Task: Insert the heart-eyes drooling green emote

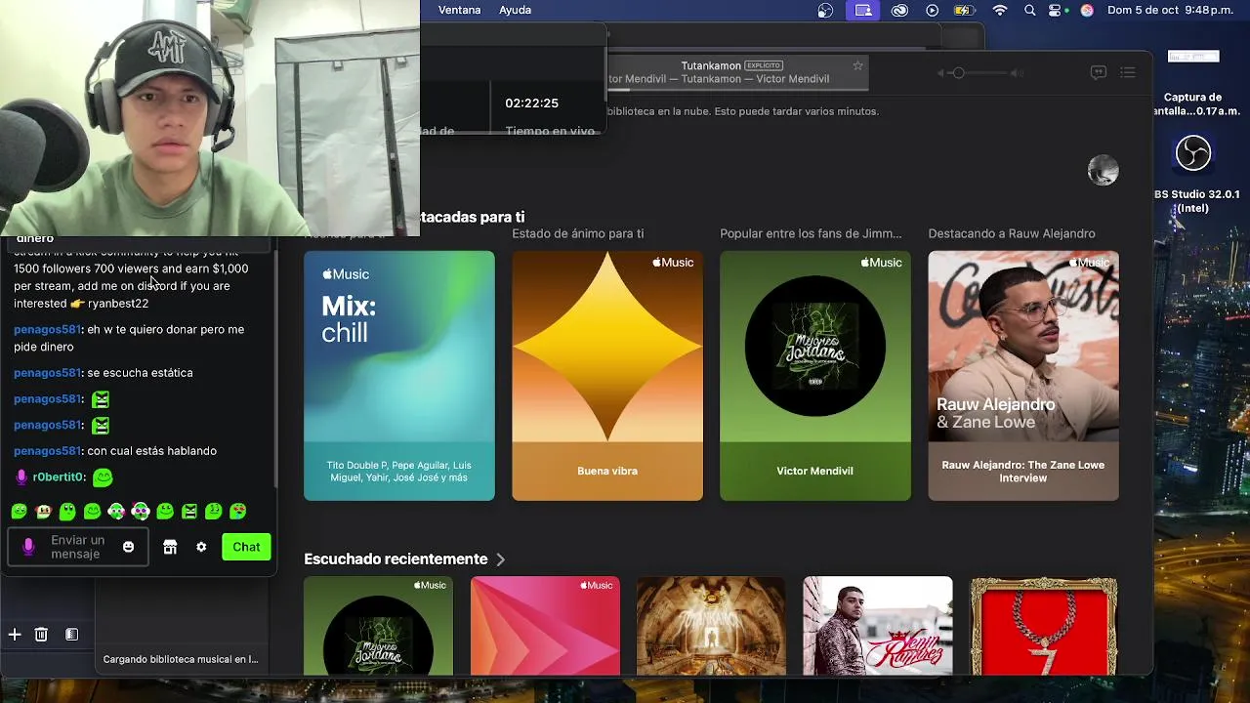Action: pos(238,511)
